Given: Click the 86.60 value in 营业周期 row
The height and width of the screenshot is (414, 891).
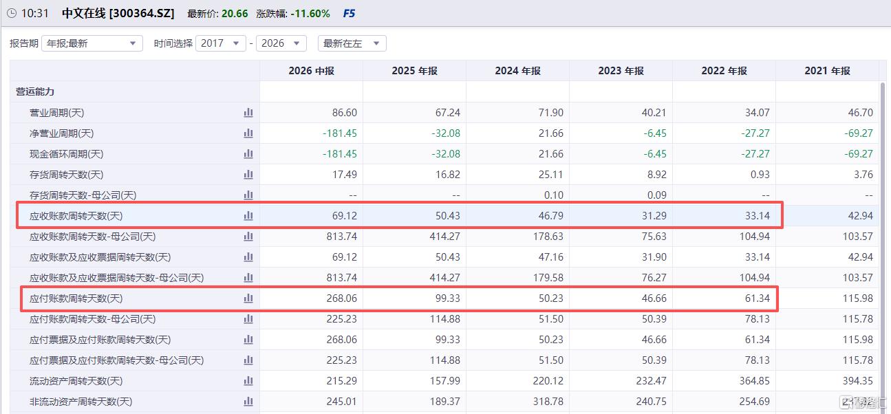Looking at the screenshot, I should pos(345,113).
